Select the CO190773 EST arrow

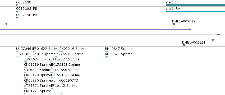(62, 83)
